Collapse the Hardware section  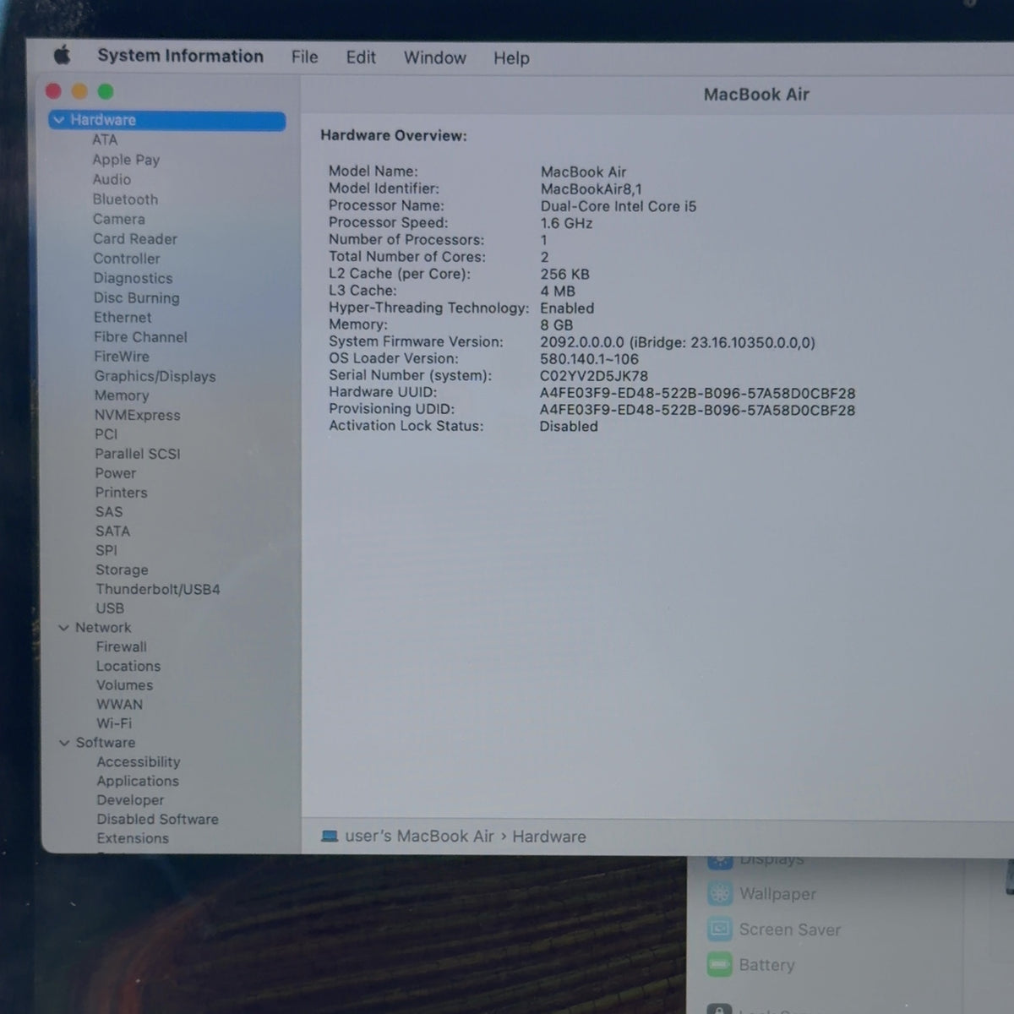[58, 120]
